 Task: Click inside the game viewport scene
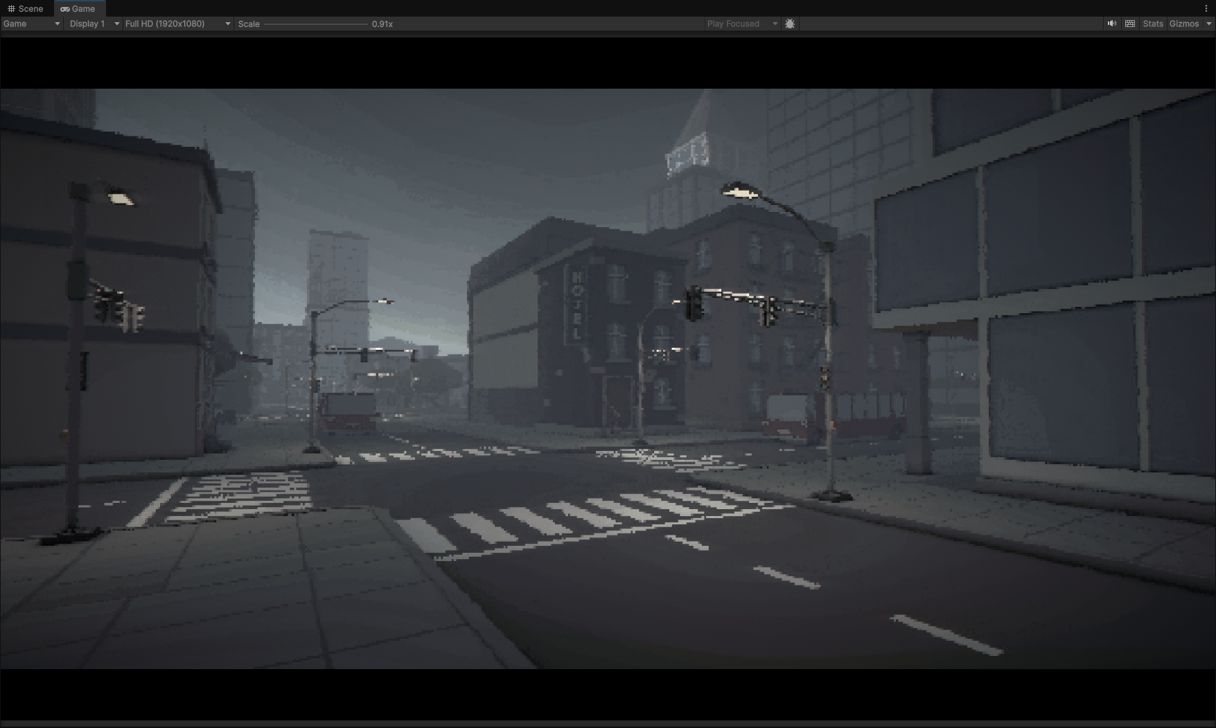(608, 378)
